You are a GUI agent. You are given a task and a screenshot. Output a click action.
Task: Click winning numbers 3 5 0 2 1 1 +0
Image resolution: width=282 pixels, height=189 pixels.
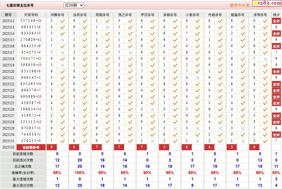point(31,141)
